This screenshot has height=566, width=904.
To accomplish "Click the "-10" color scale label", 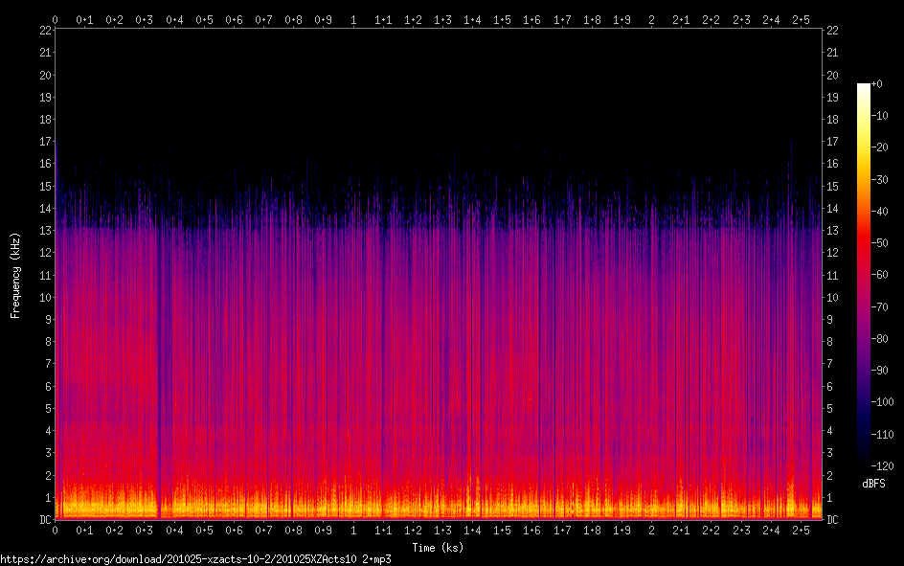I will point(880,116).
